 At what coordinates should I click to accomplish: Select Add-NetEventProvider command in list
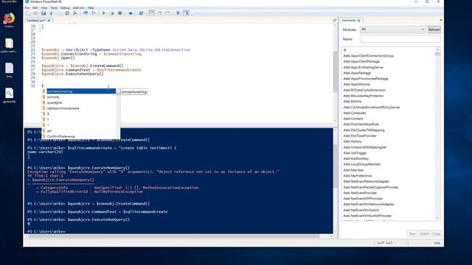(x=360, y=193)
